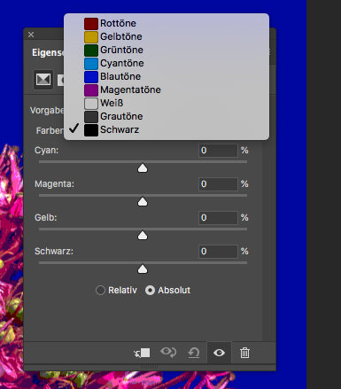Delete adjustment layer trash icon
This screenshot has height=389, width=341.
(244, 353)
